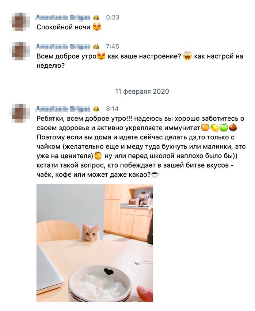Open the sender name at 7:45
Viewport: 255px width, 311px height.
click(63, 46)
